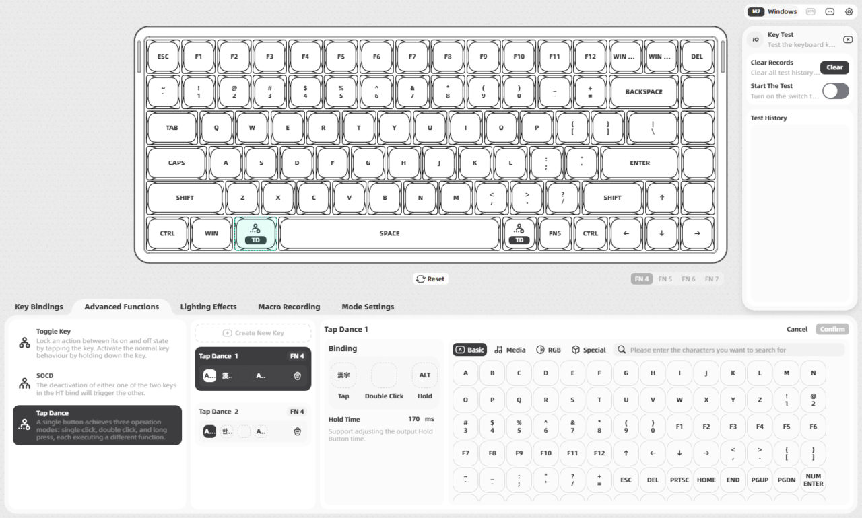The image size is (862, 518).
Task: Click the Reset button below the keyboard
Action: [430, 279]
